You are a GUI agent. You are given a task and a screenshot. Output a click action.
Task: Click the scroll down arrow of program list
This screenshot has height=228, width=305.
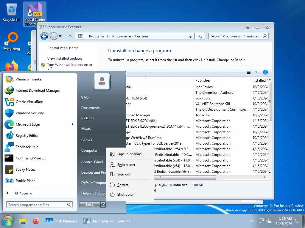(x=270, y=172)
